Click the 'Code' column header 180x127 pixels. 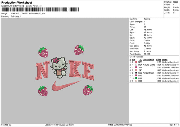pyautogui.click(x=158, y=60)
